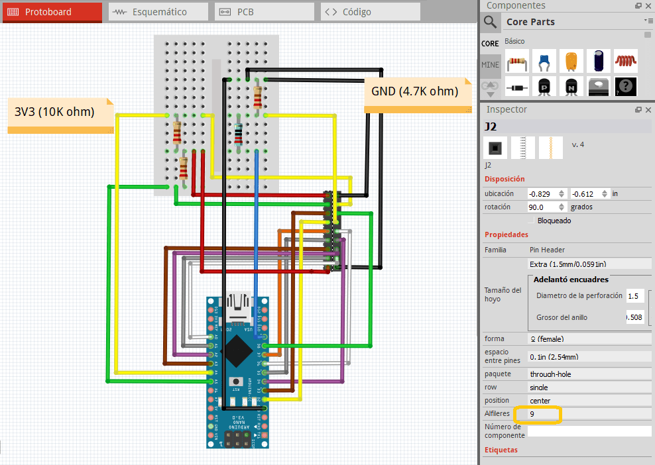Select the NPN transistor part
This screenshot has height=465, width=655.
(571, 86)
